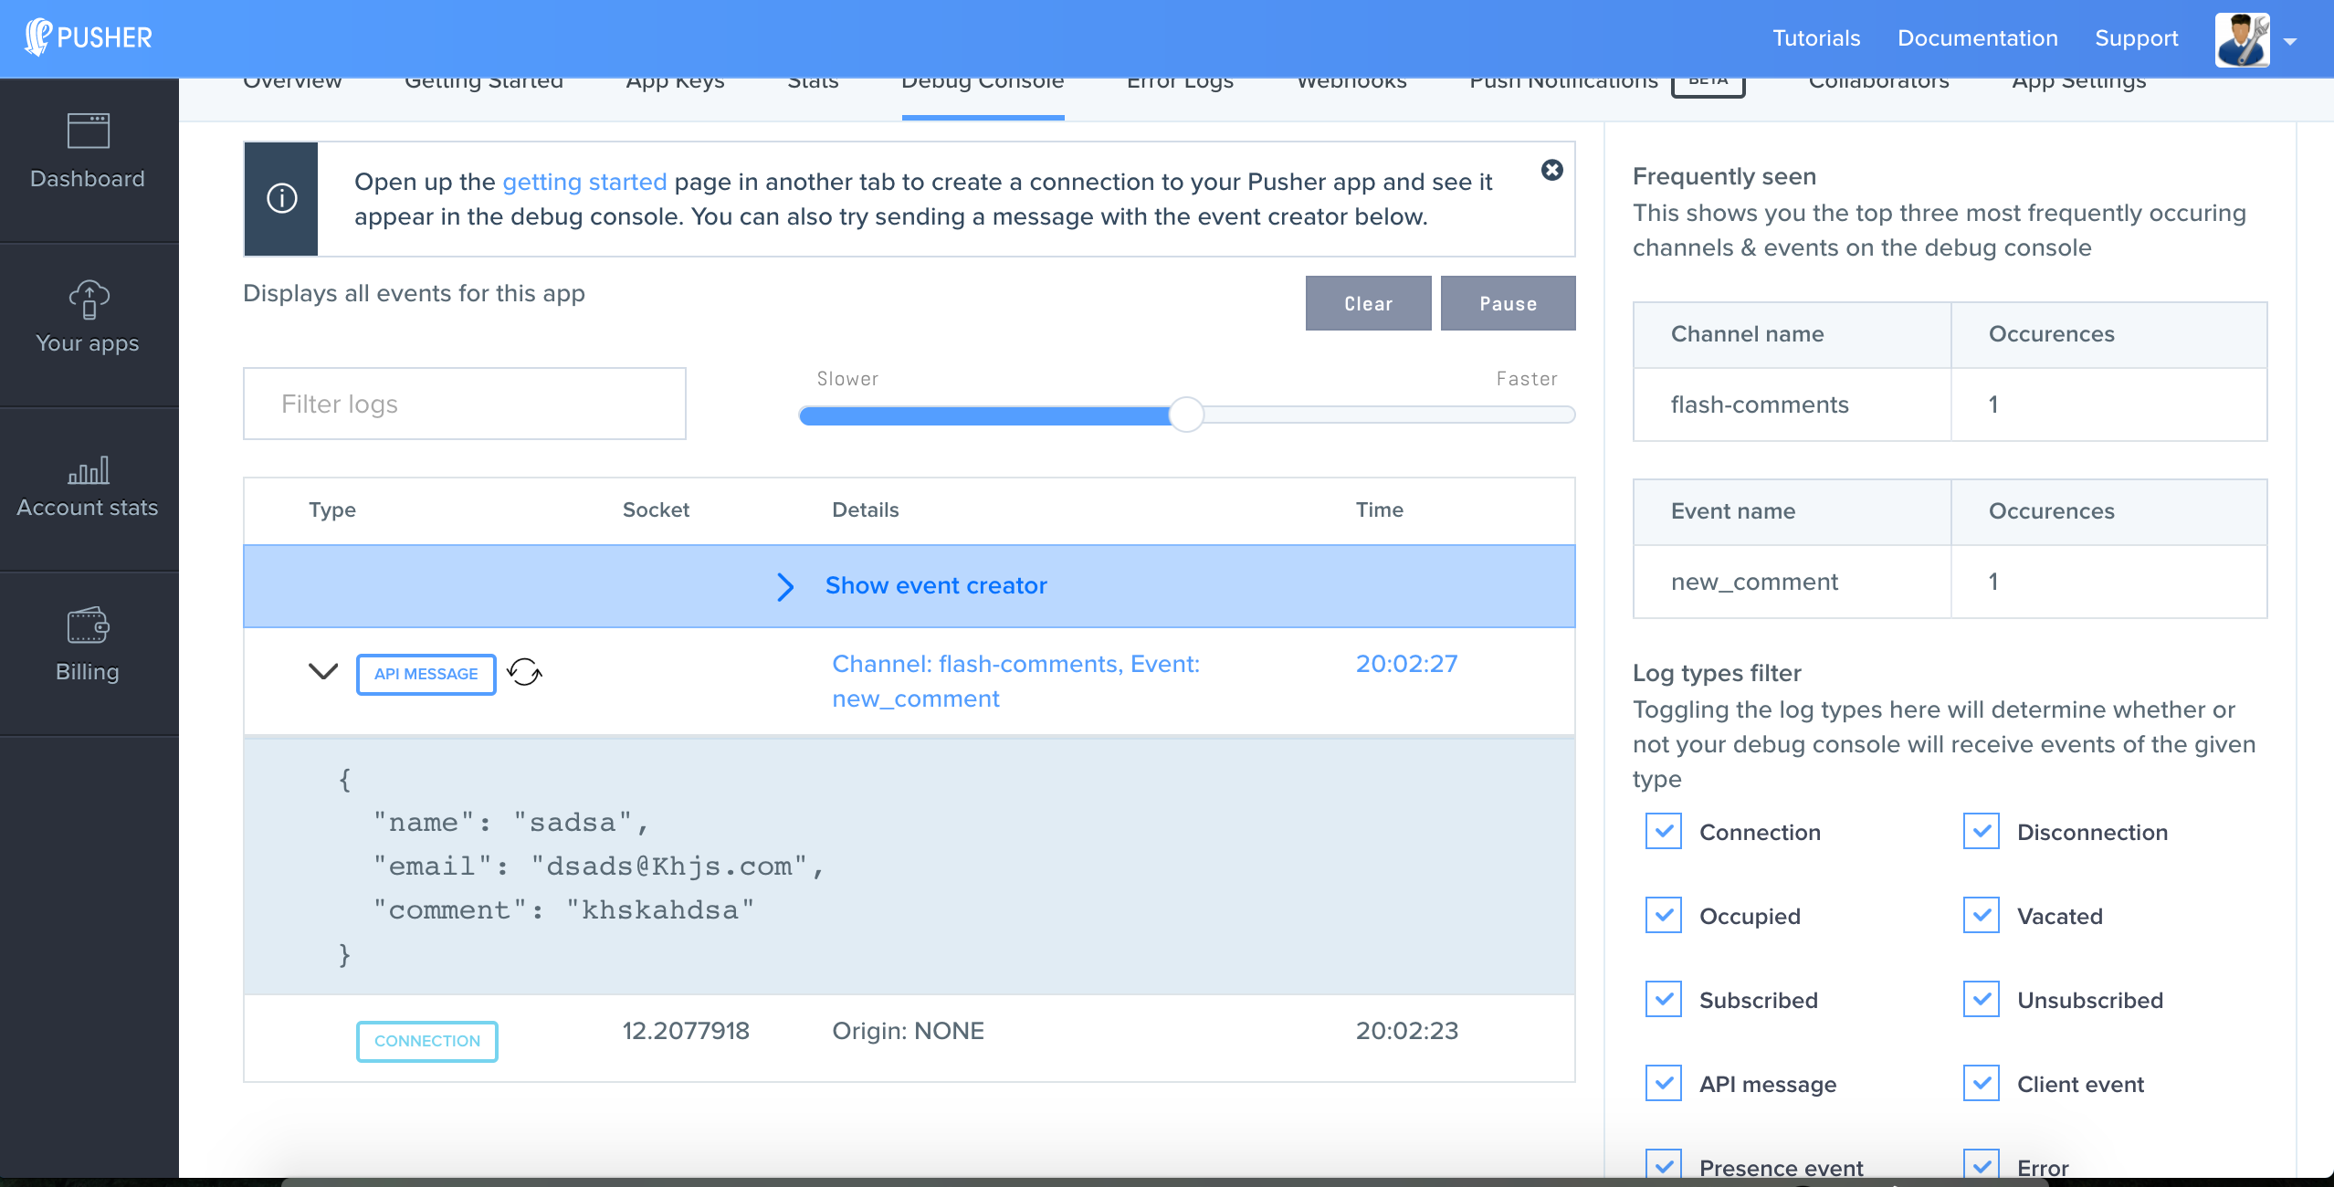Screen dimensions: 2334x1187
Task: Go to Billing via the wallet icon
Action: tap(87, 644)
